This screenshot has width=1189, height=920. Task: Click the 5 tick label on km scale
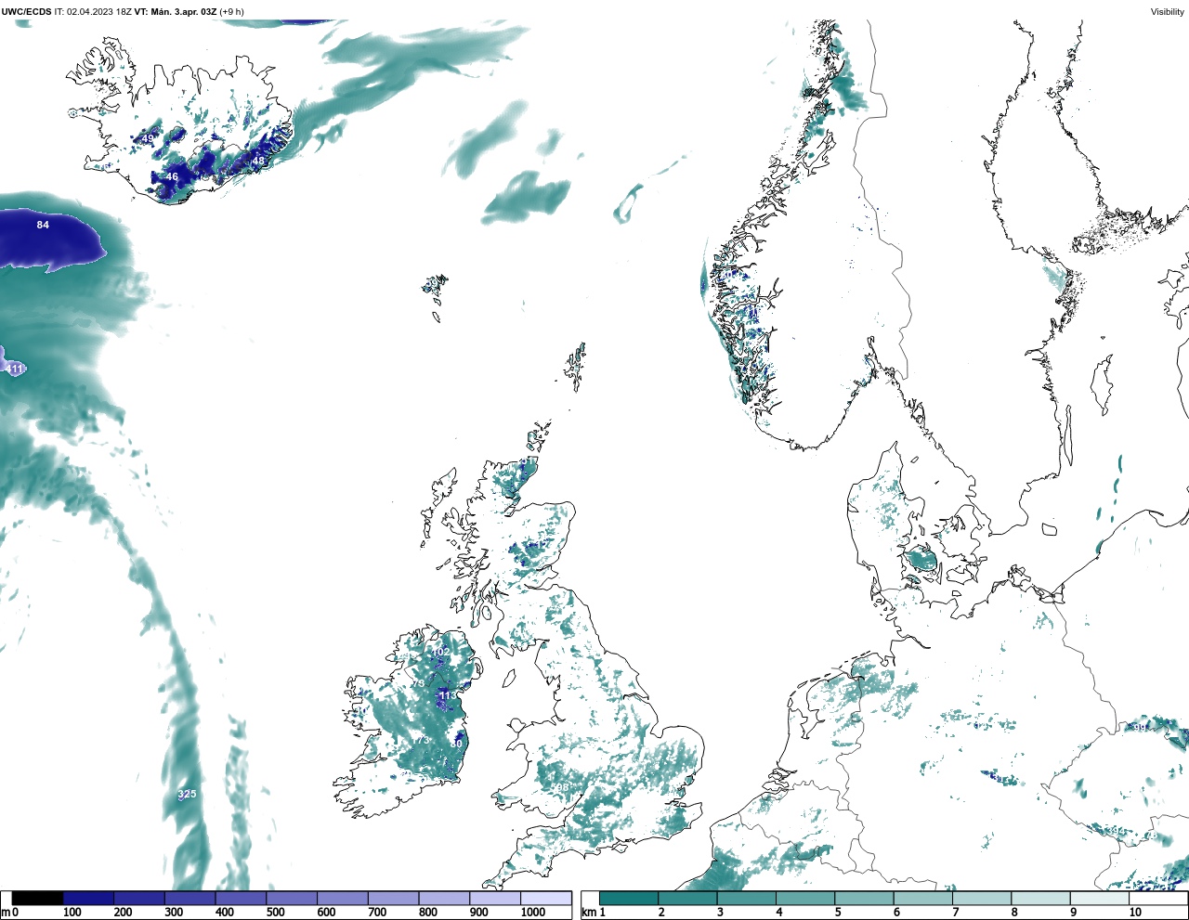click(x=837, y=913)
